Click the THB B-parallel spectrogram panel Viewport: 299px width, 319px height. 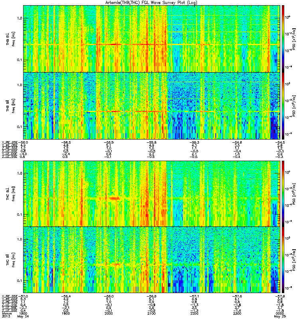click(152, 106)
